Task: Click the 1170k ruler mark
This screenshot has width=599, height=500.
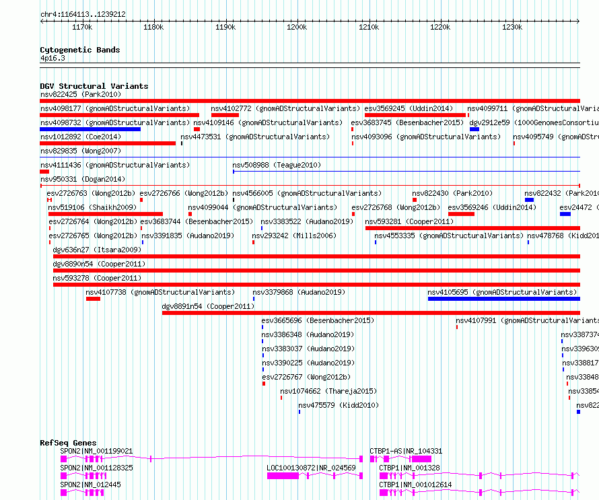Action: pos(82,27)
